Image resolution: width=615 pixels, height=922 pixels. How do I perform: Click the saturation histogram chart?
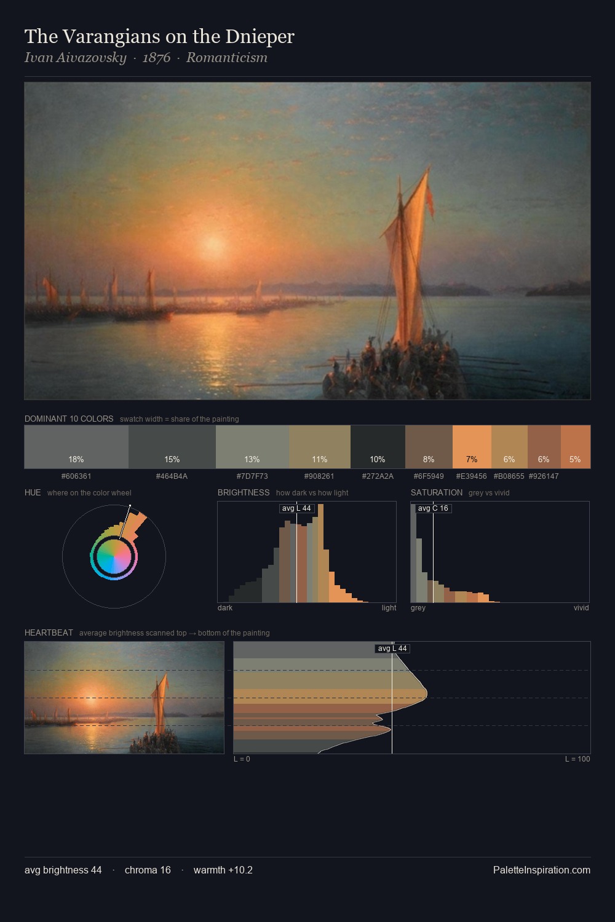[500, 552]
